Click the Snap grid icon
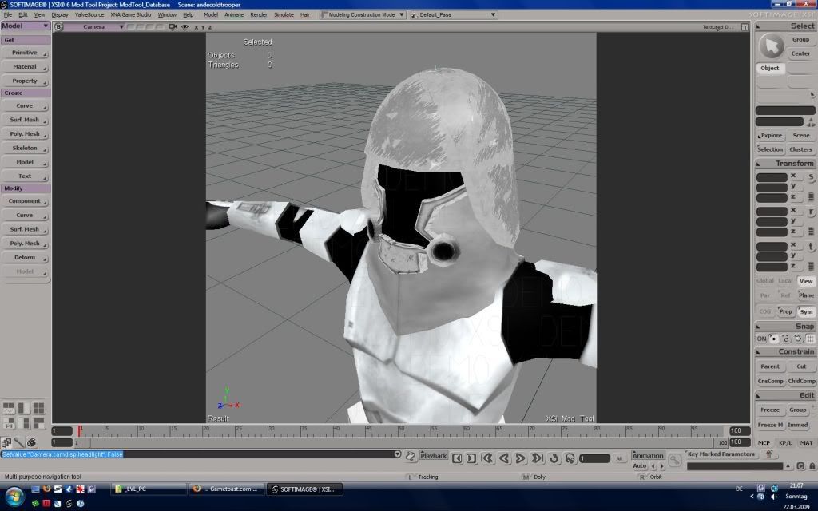The width and height of the screenshot is (818, 511). click(x=810, y=339)
